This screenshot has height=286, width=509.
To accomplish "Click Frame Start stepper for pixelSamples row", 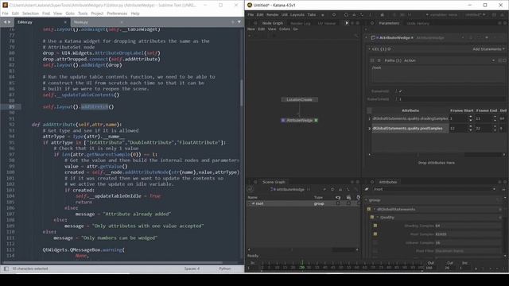I will click(471, 129).
